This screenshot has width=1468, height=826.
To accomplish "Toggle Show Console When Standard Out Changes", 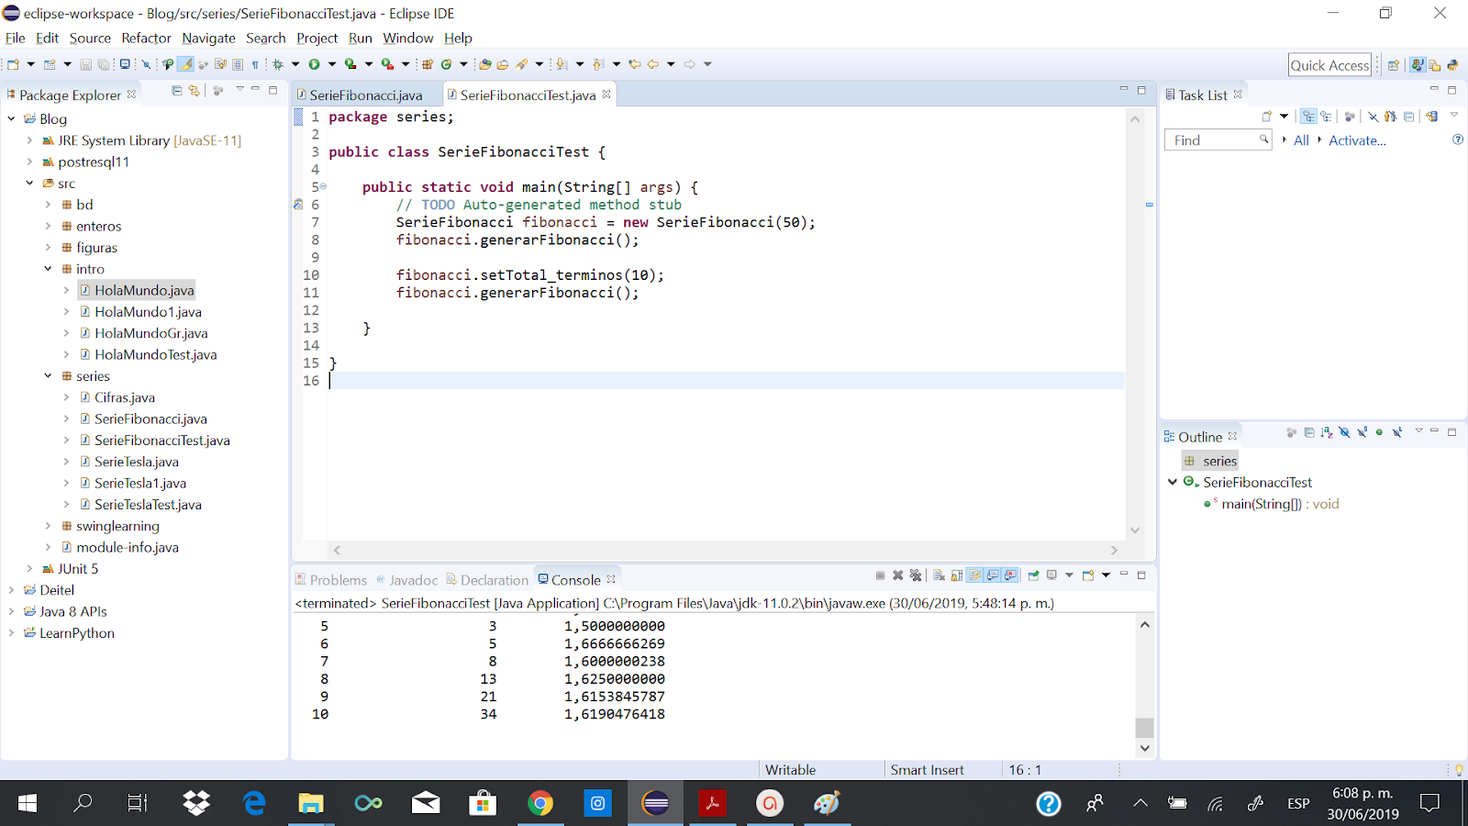I will coord(993,575).
